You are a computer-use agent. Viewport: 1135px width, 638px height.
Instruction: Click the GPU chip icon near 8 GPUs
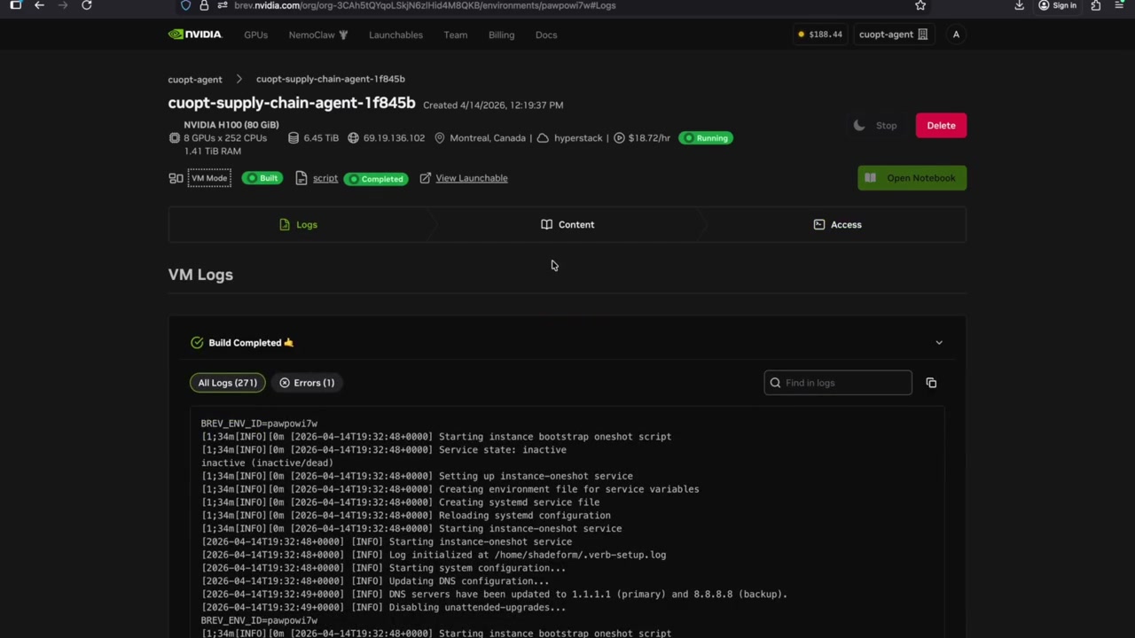[175, 138]
